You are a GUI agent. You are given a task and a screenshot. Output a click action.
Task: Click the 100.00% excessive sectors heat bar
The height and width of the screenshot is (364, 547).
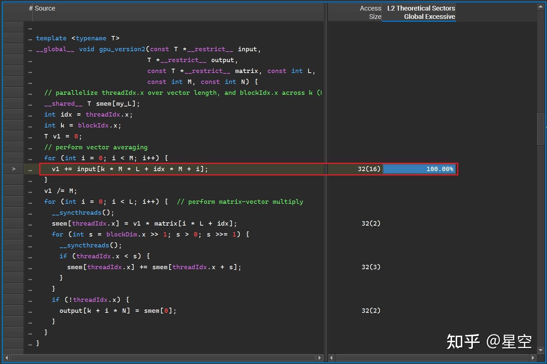point(419,169)
